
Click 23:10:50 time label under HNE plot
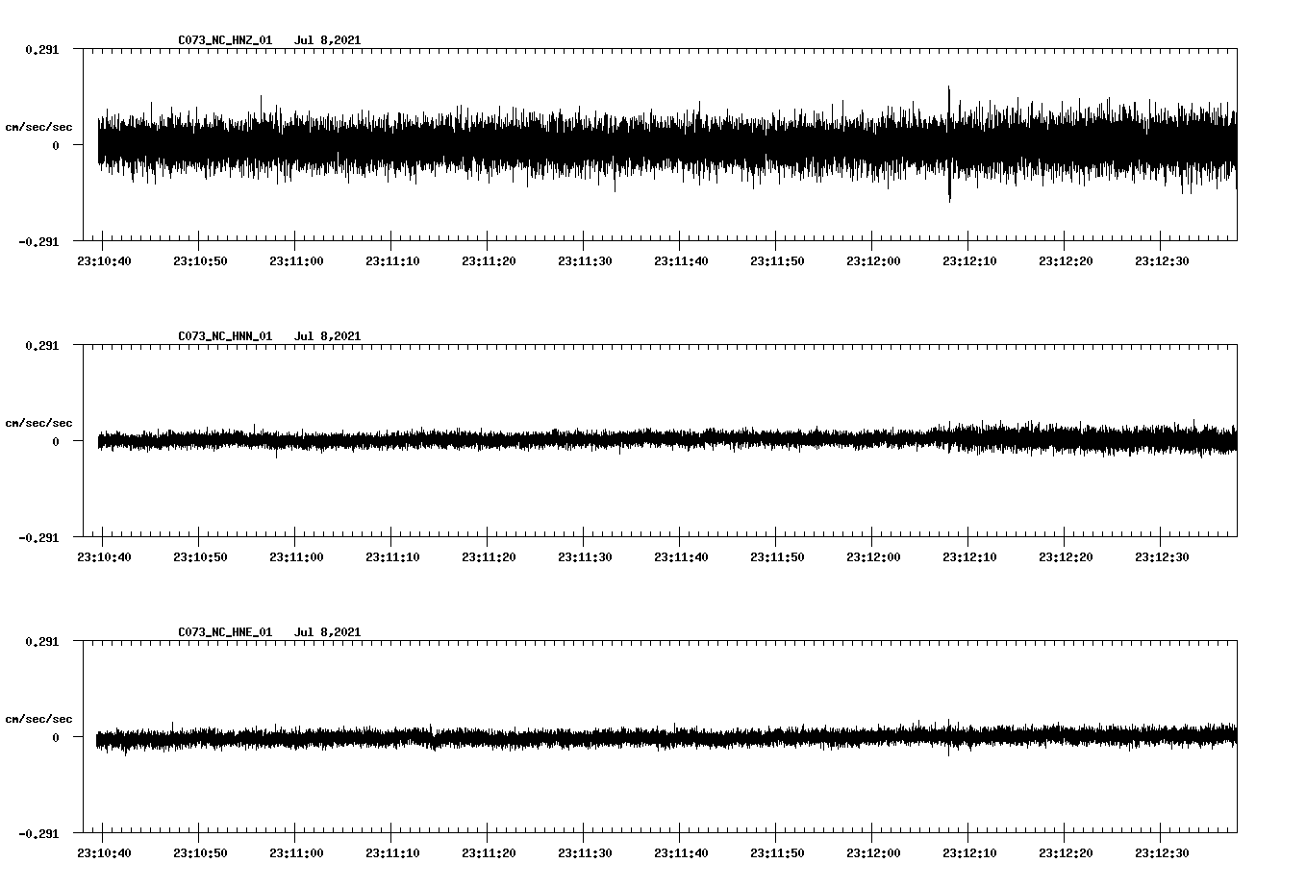click(199, 852)
